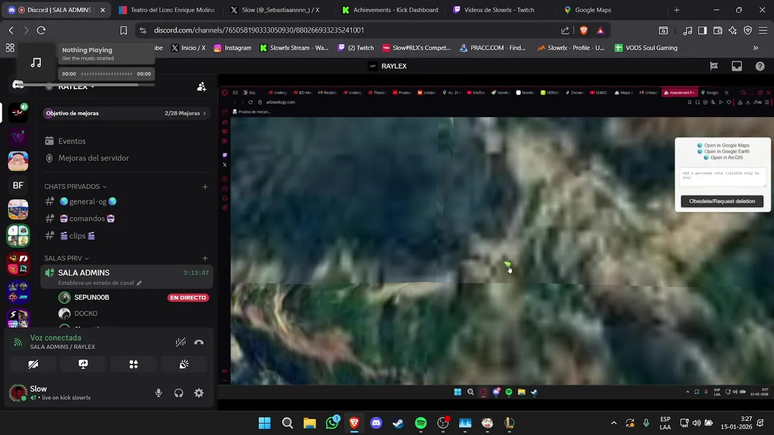Deafen audio with headphones icon
The image size is (774, 435).
(178, 393)
